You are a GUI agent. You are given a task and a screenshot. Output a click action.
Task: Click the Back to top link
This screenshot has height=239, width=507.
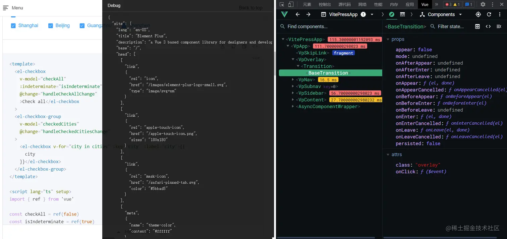tap(250, 8)
